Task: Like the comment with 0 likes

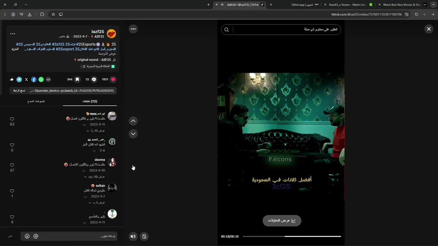Action: (12, 145)
